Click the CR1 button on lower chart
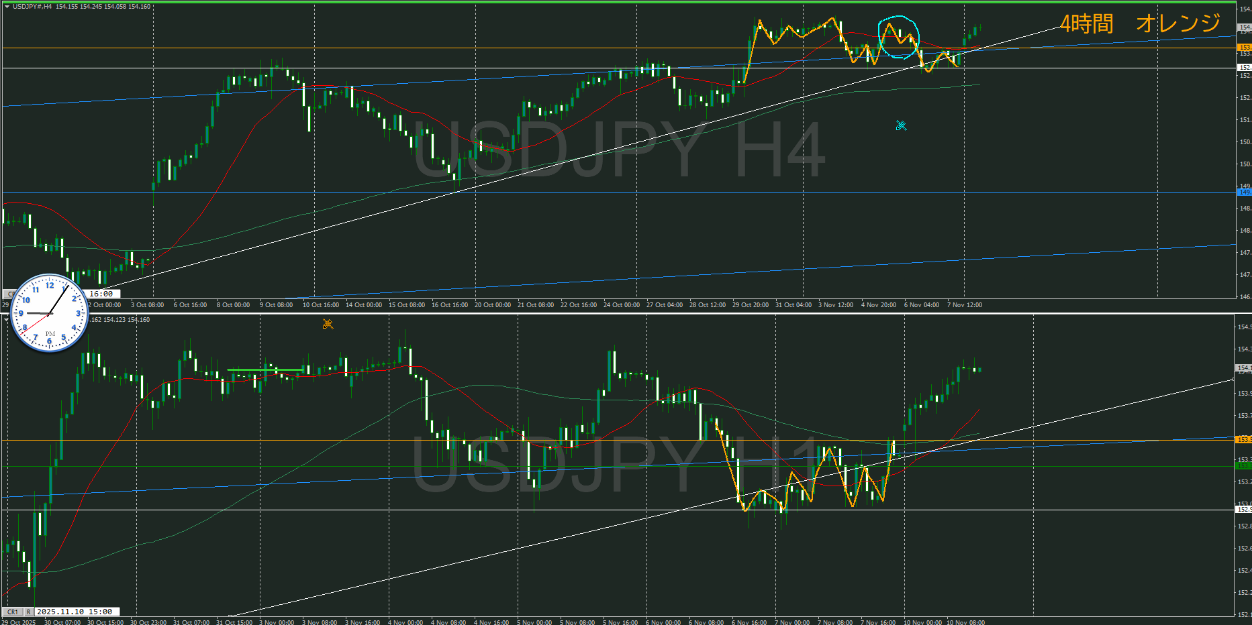 click(13, 612)
